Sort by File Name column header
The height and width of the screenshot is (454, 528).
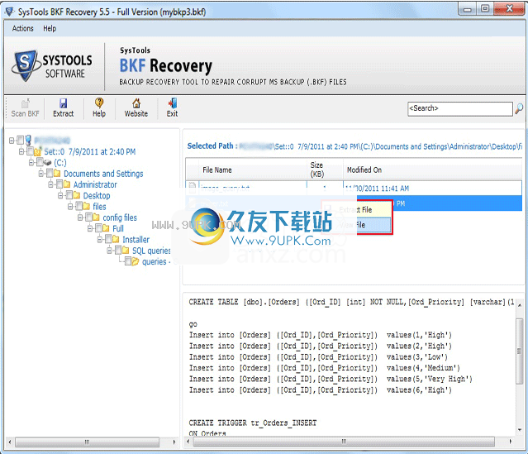point(253,170)
